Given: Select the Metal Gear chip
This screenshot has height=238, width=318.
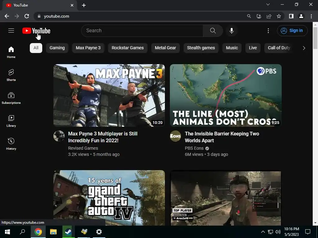Looking at the screenshot, I should [x=165, y=48].
